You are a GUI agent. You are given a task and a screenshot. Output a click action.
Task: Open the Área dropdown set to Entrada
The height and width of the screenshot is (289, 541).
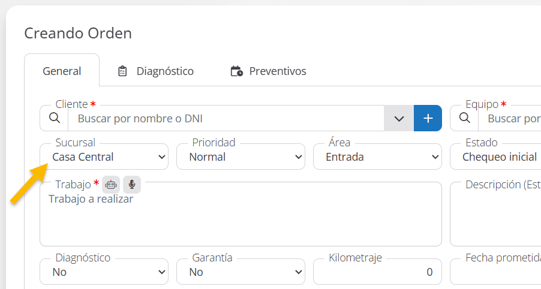click(x=378, y=157)
